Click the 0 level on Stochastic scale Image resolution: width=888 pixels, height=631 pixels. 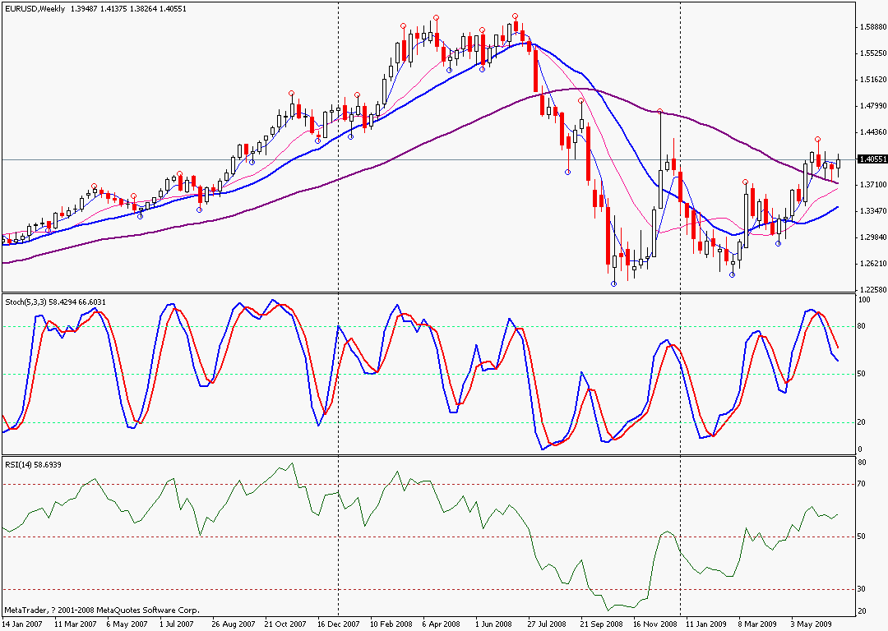[860, 449]
